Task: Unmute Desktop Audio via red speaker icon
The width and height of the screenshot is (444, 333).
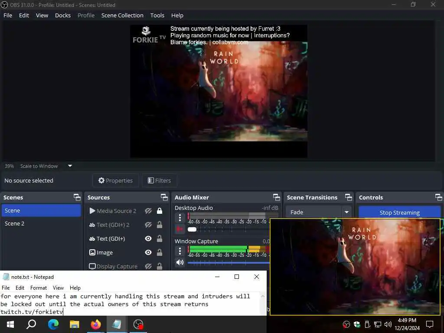Action: [x=180, y=229]
